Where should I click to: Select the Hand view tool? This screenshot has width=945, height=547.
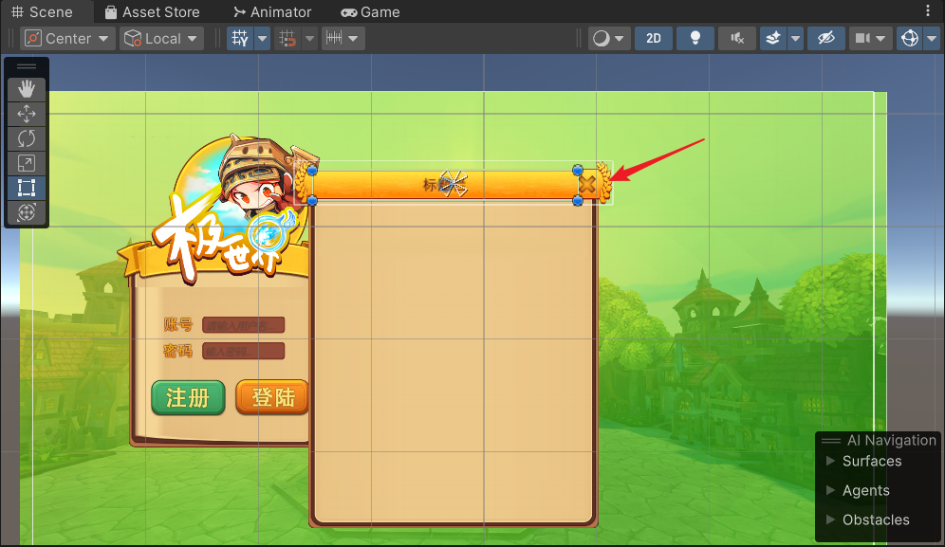[27, 89]
